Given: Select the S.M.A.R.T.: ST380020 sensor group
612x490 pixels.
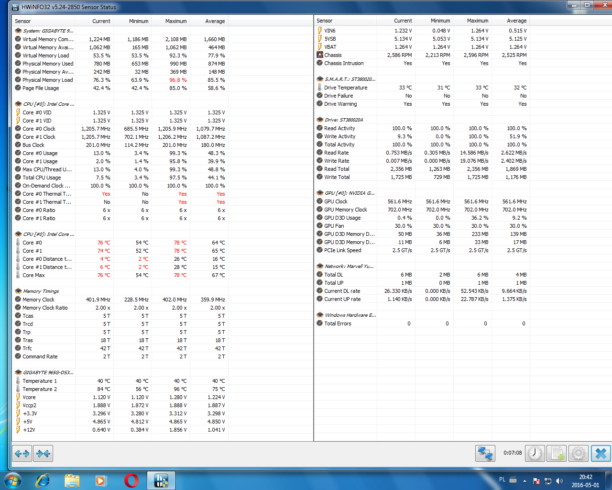Looking at the screenshot, I should pos(422,79).
